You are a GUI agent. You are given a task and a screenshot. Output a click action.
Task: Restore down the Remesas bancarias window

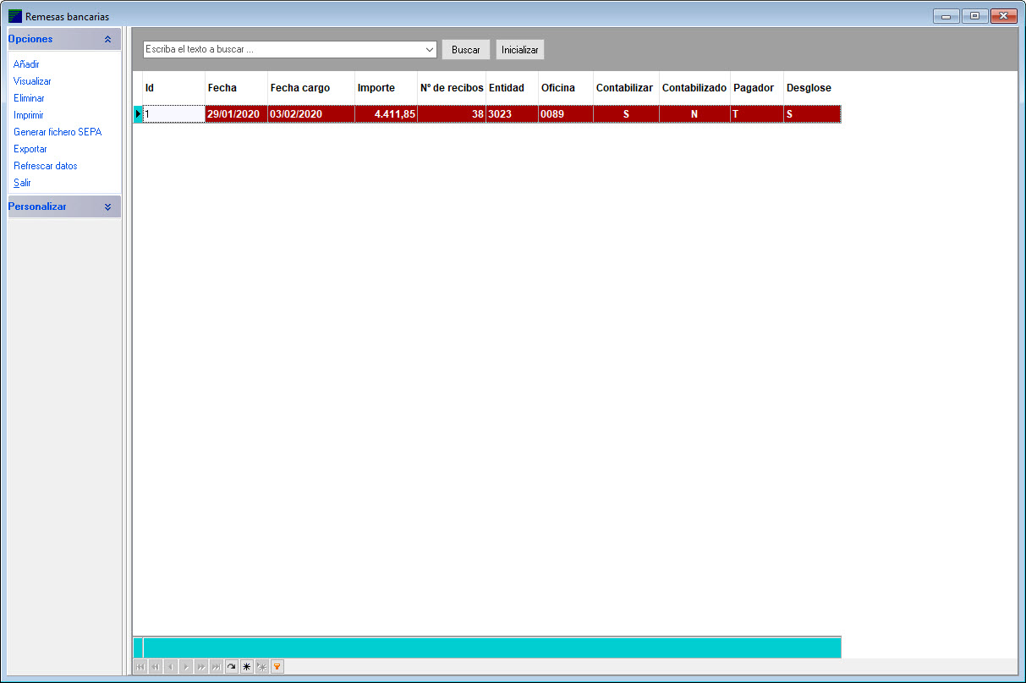tap(974, 16)
